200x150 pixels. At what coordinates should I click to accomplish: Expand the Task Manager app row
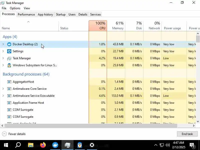[x=3, y=58]
